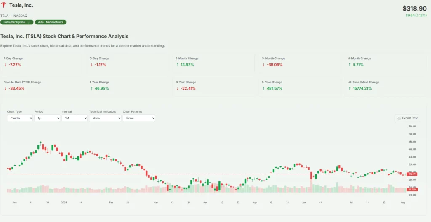Click the red down arrow for 3-Month Change
The width and height of the screenshot is (431, 222).
click(263, 65)
